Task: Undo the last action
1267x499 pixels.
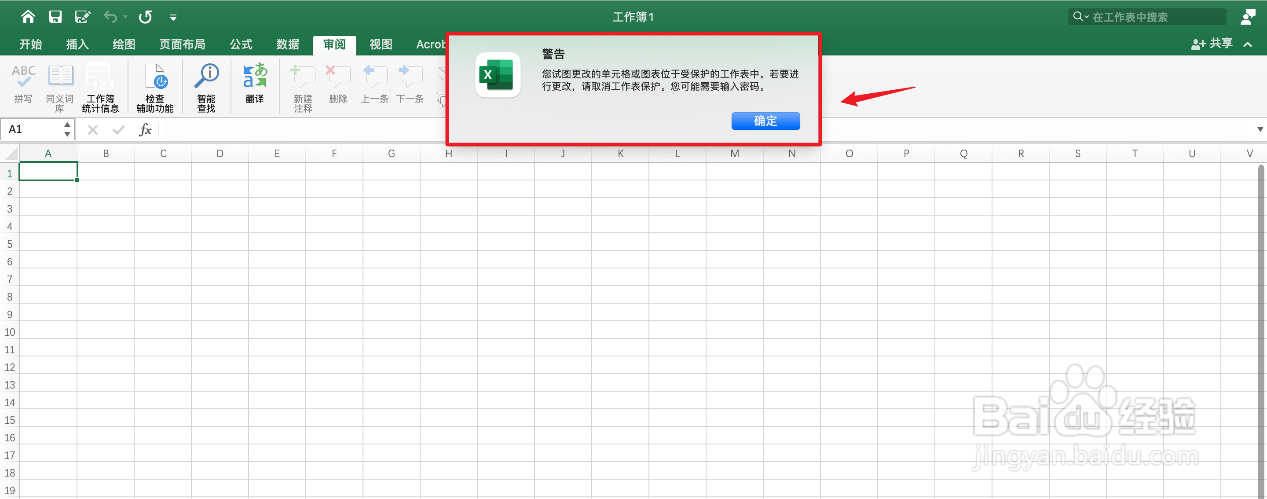Action: 110,17
